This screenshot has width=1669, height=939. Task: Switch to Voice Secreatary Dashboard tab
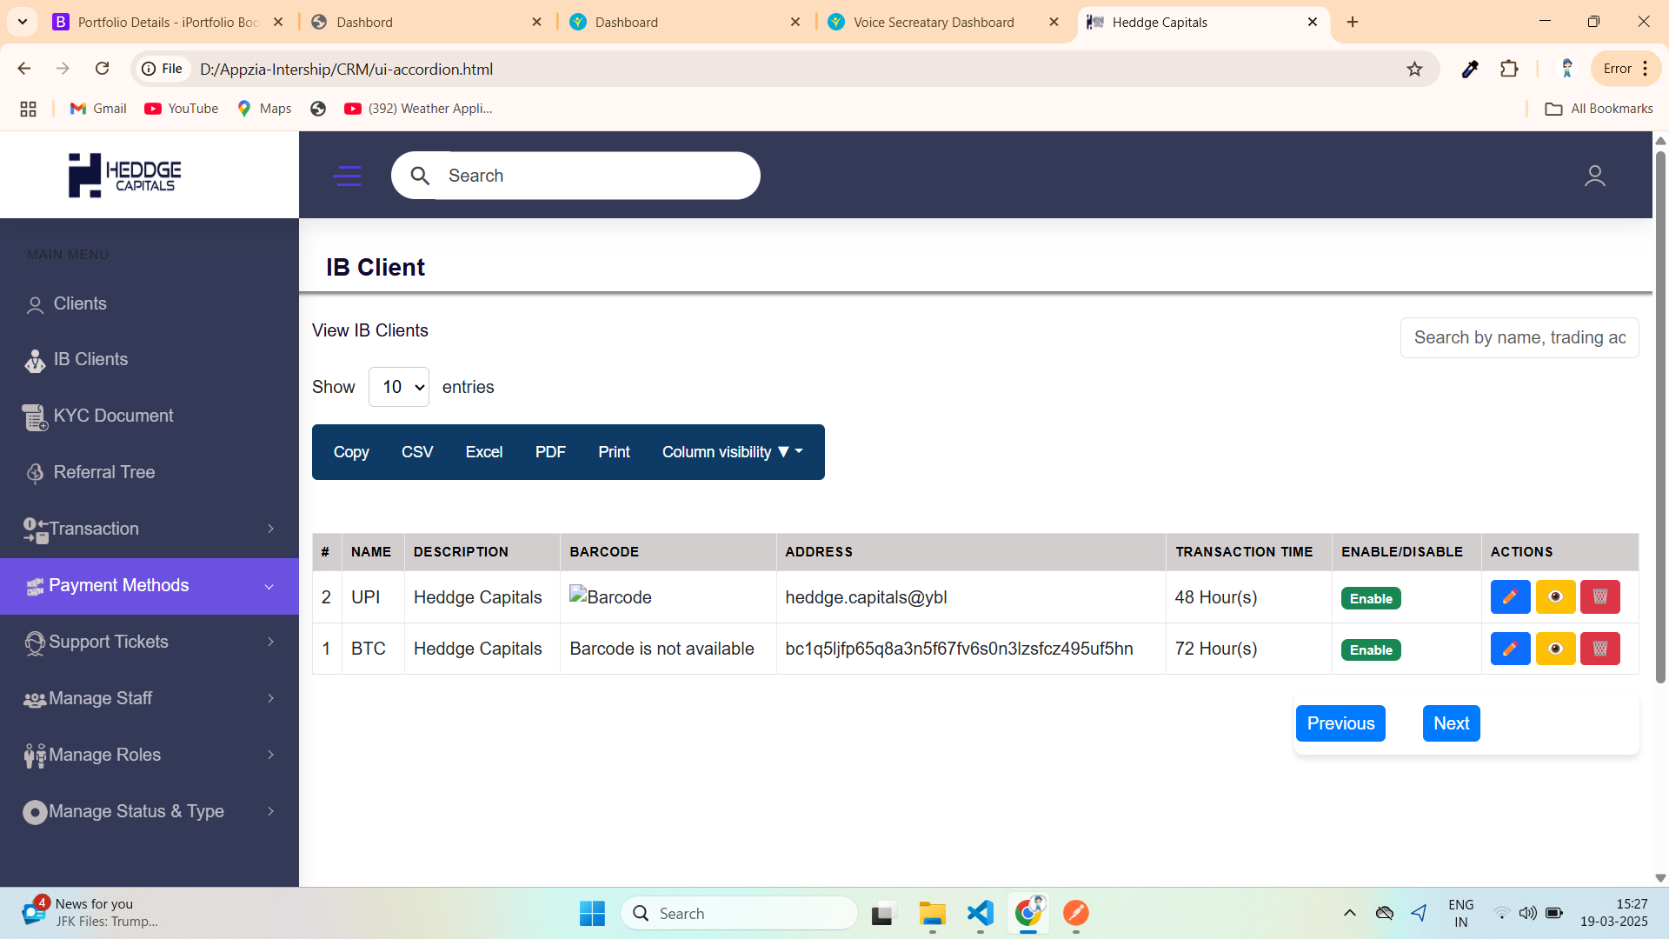point(943,22)
